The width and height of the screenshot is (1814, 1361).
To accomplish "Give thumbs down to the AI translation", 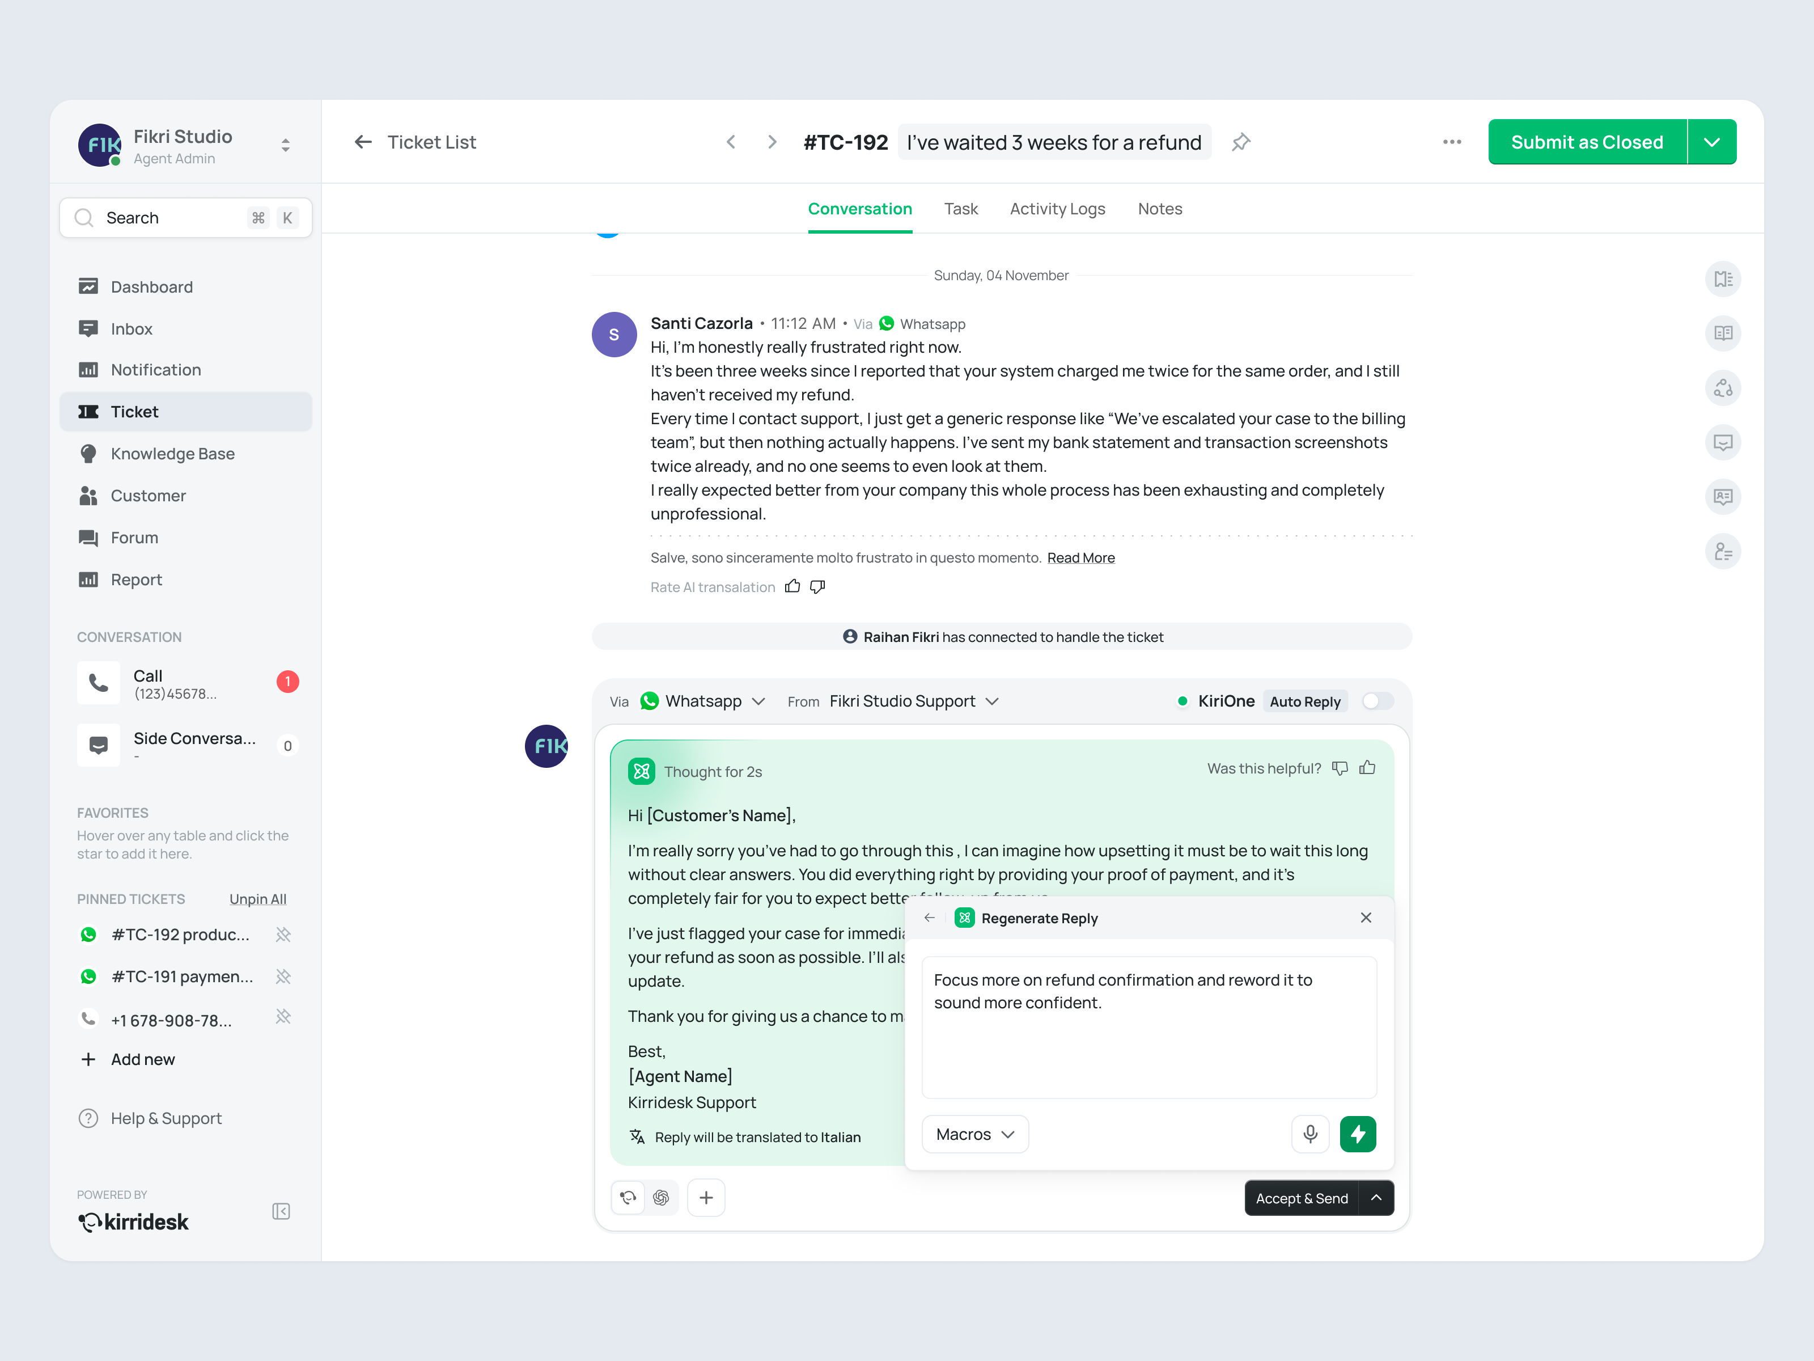I will click(x=817, y=586).
